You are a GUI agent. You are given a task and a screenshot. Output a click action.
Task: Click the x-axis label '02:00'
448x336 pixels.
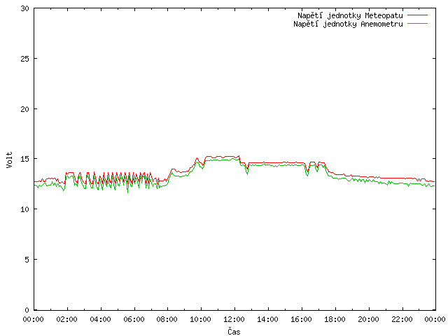pos(67,319)
